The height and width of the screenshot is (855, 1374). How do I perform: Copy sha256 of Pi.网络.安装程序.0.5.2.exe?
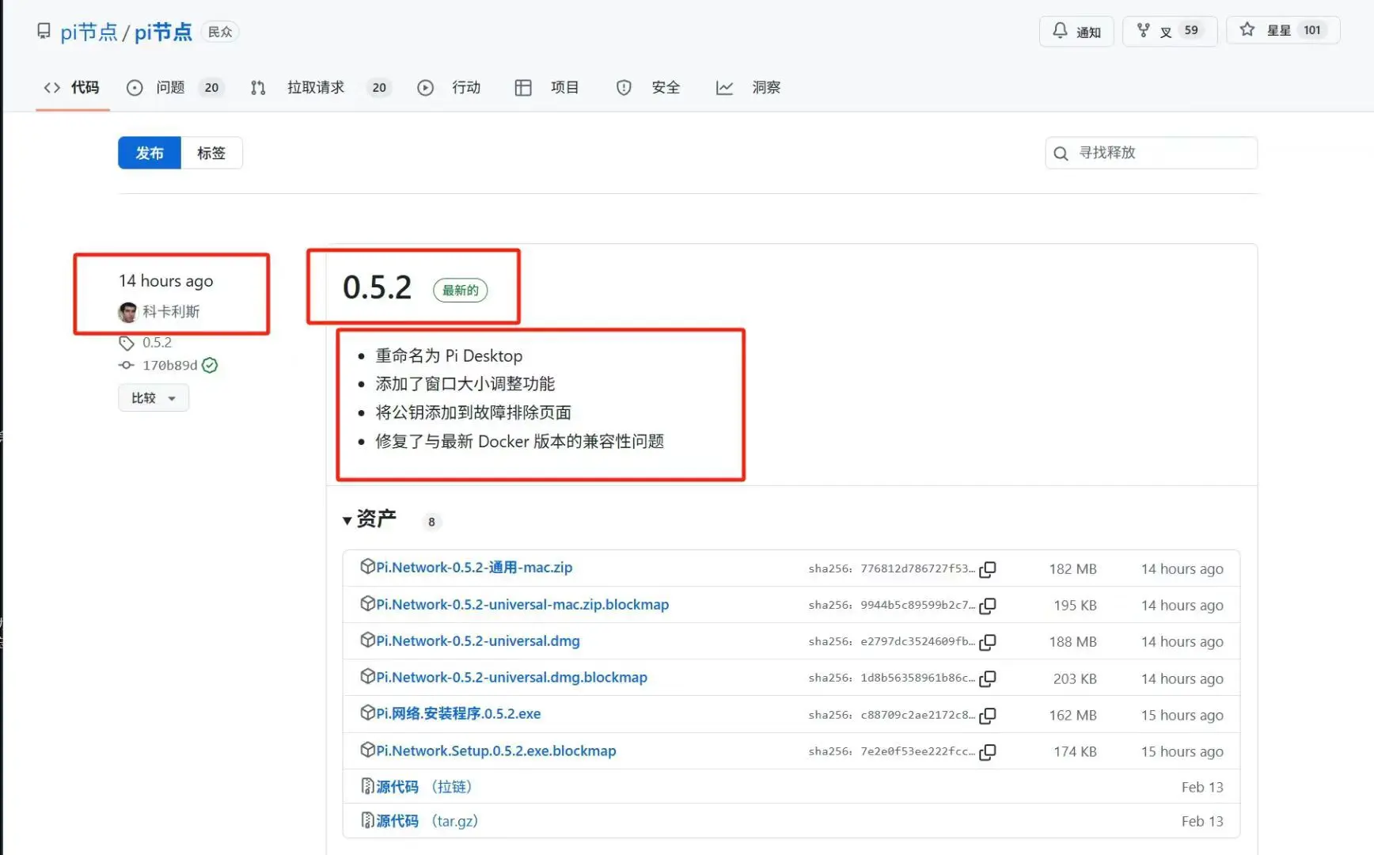988,716
